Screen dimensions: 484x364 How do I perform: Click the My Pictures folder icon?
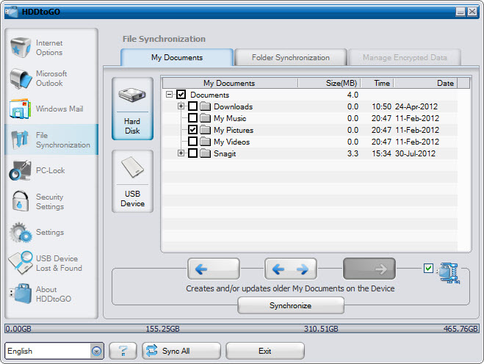pos(205,130)
